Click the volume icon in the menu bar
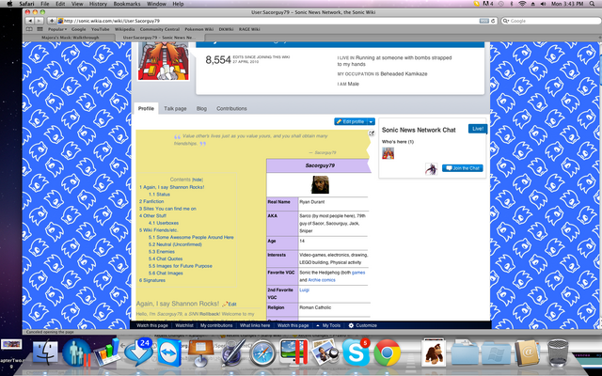 (x=543, y=4)
